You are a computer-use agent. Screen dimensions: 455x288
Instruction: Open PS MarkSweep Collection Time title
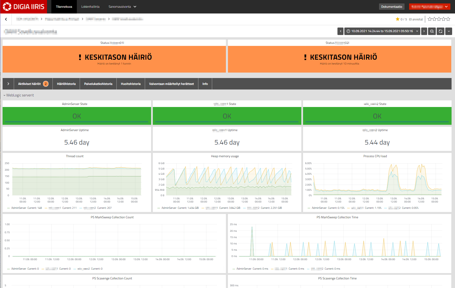[337, 217]
